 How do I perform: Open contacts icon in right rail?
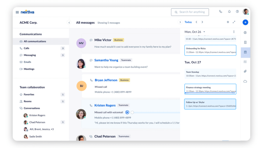click(x=245, y=32)
